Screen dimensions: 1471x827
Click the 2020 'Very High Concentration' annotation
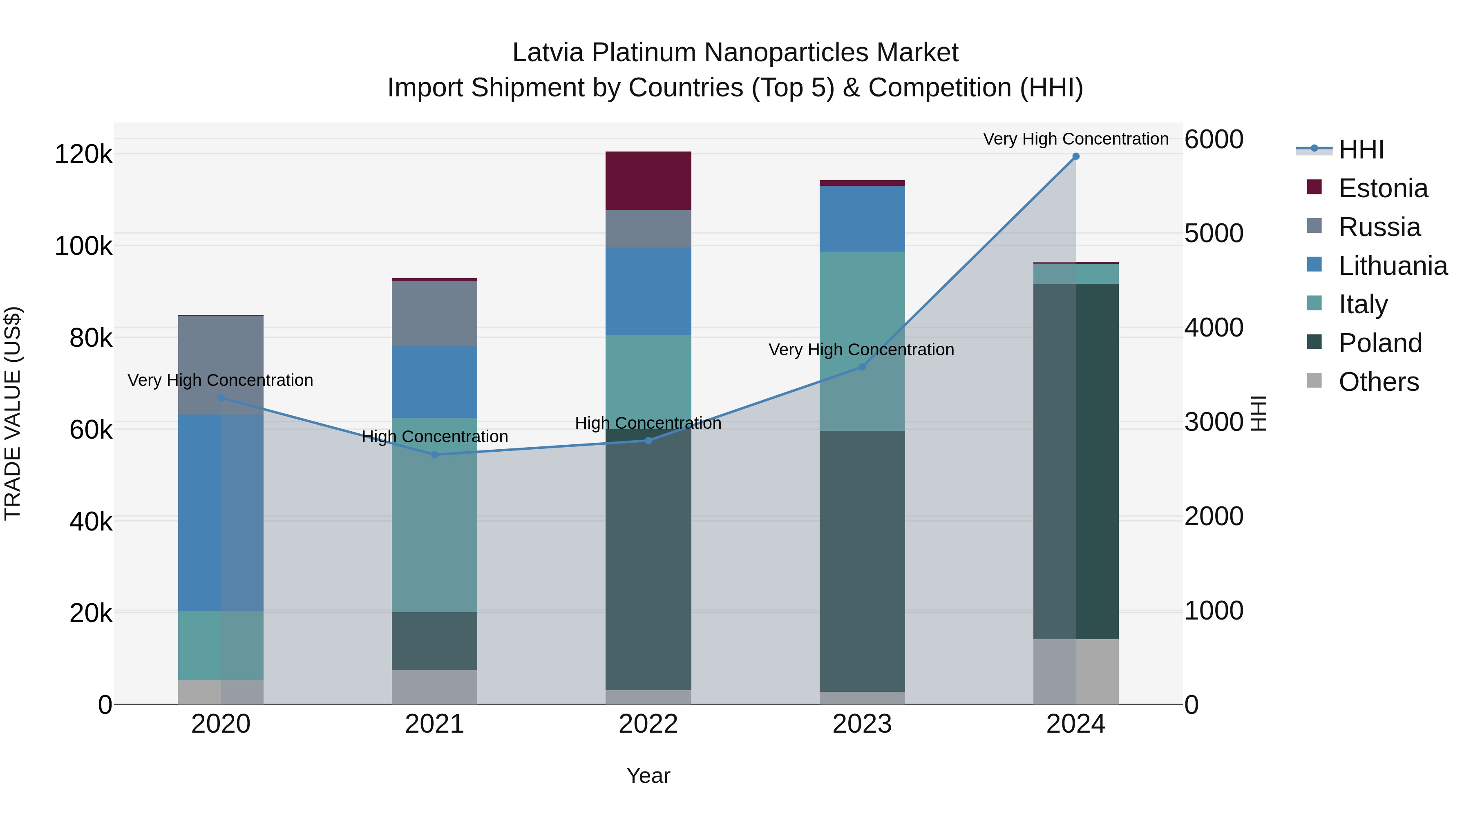click(x=220, y=380)
